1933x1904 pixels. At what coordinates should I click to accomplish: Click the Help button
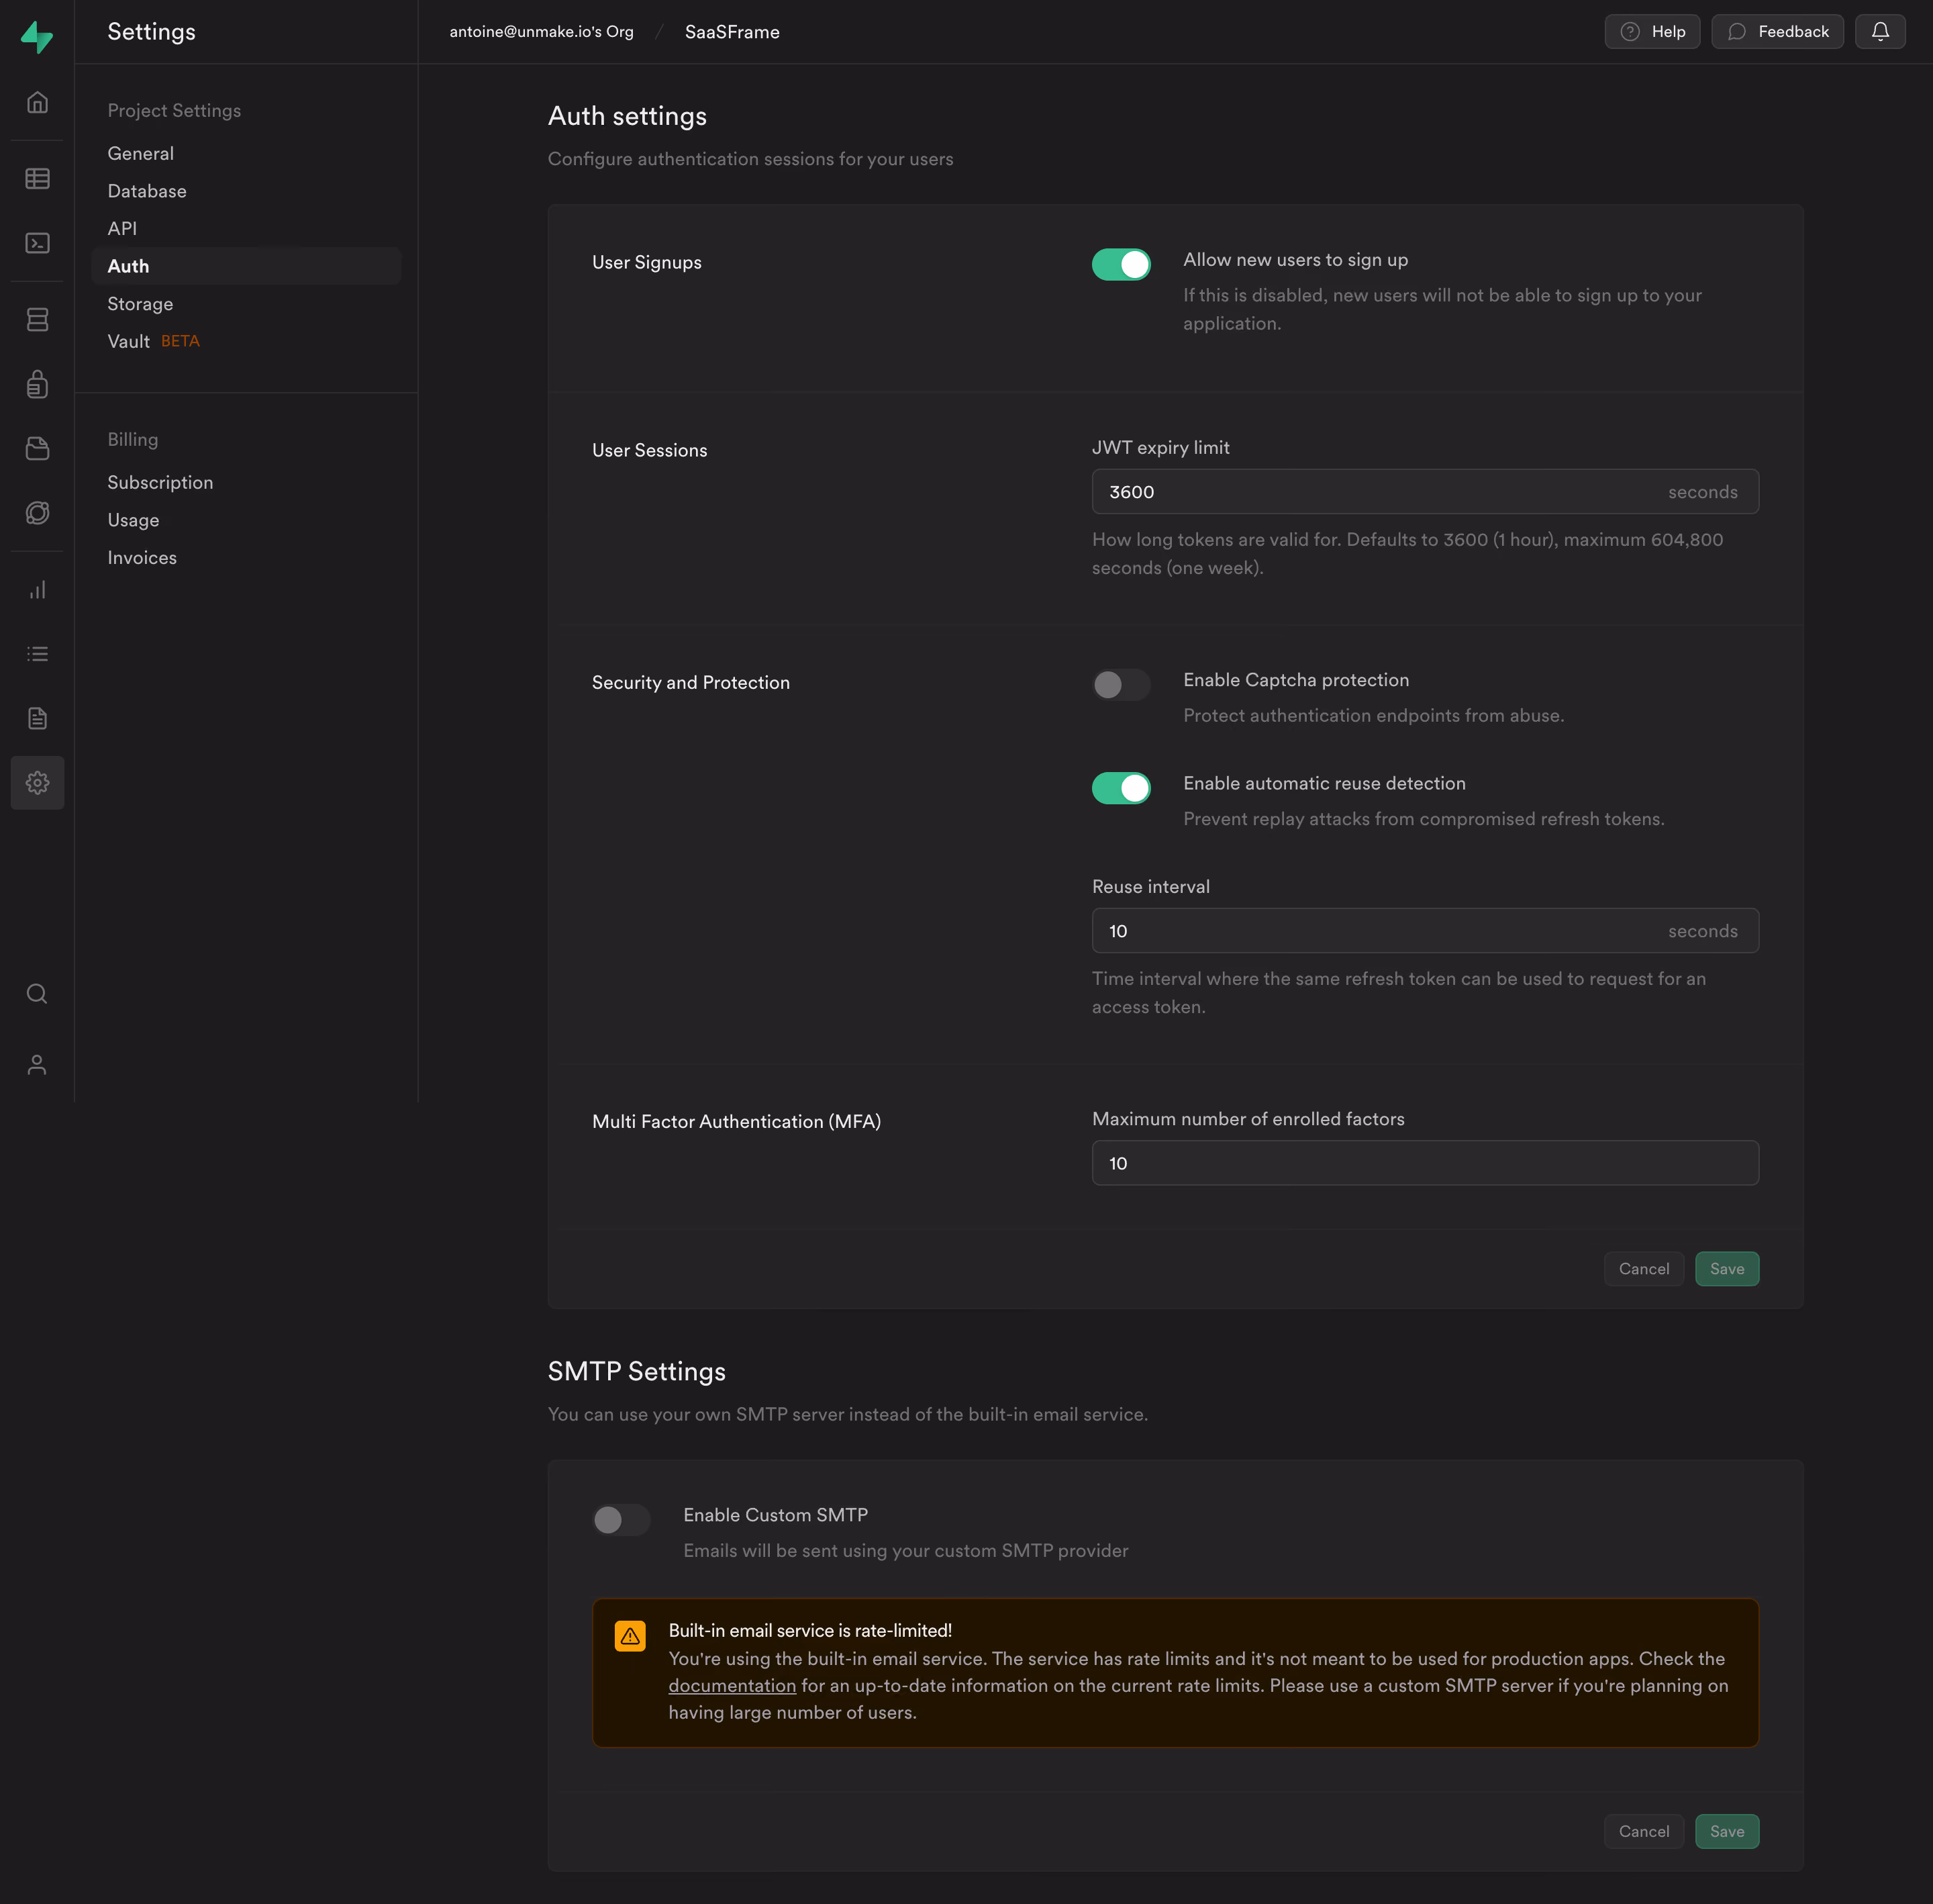[x=1651, y=32]
